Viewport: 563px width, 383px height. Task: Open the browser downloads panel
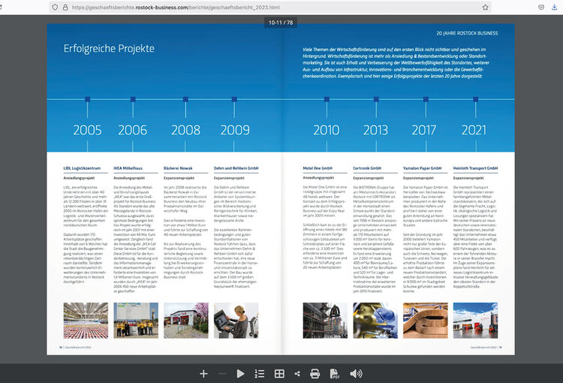coord(555,8)
